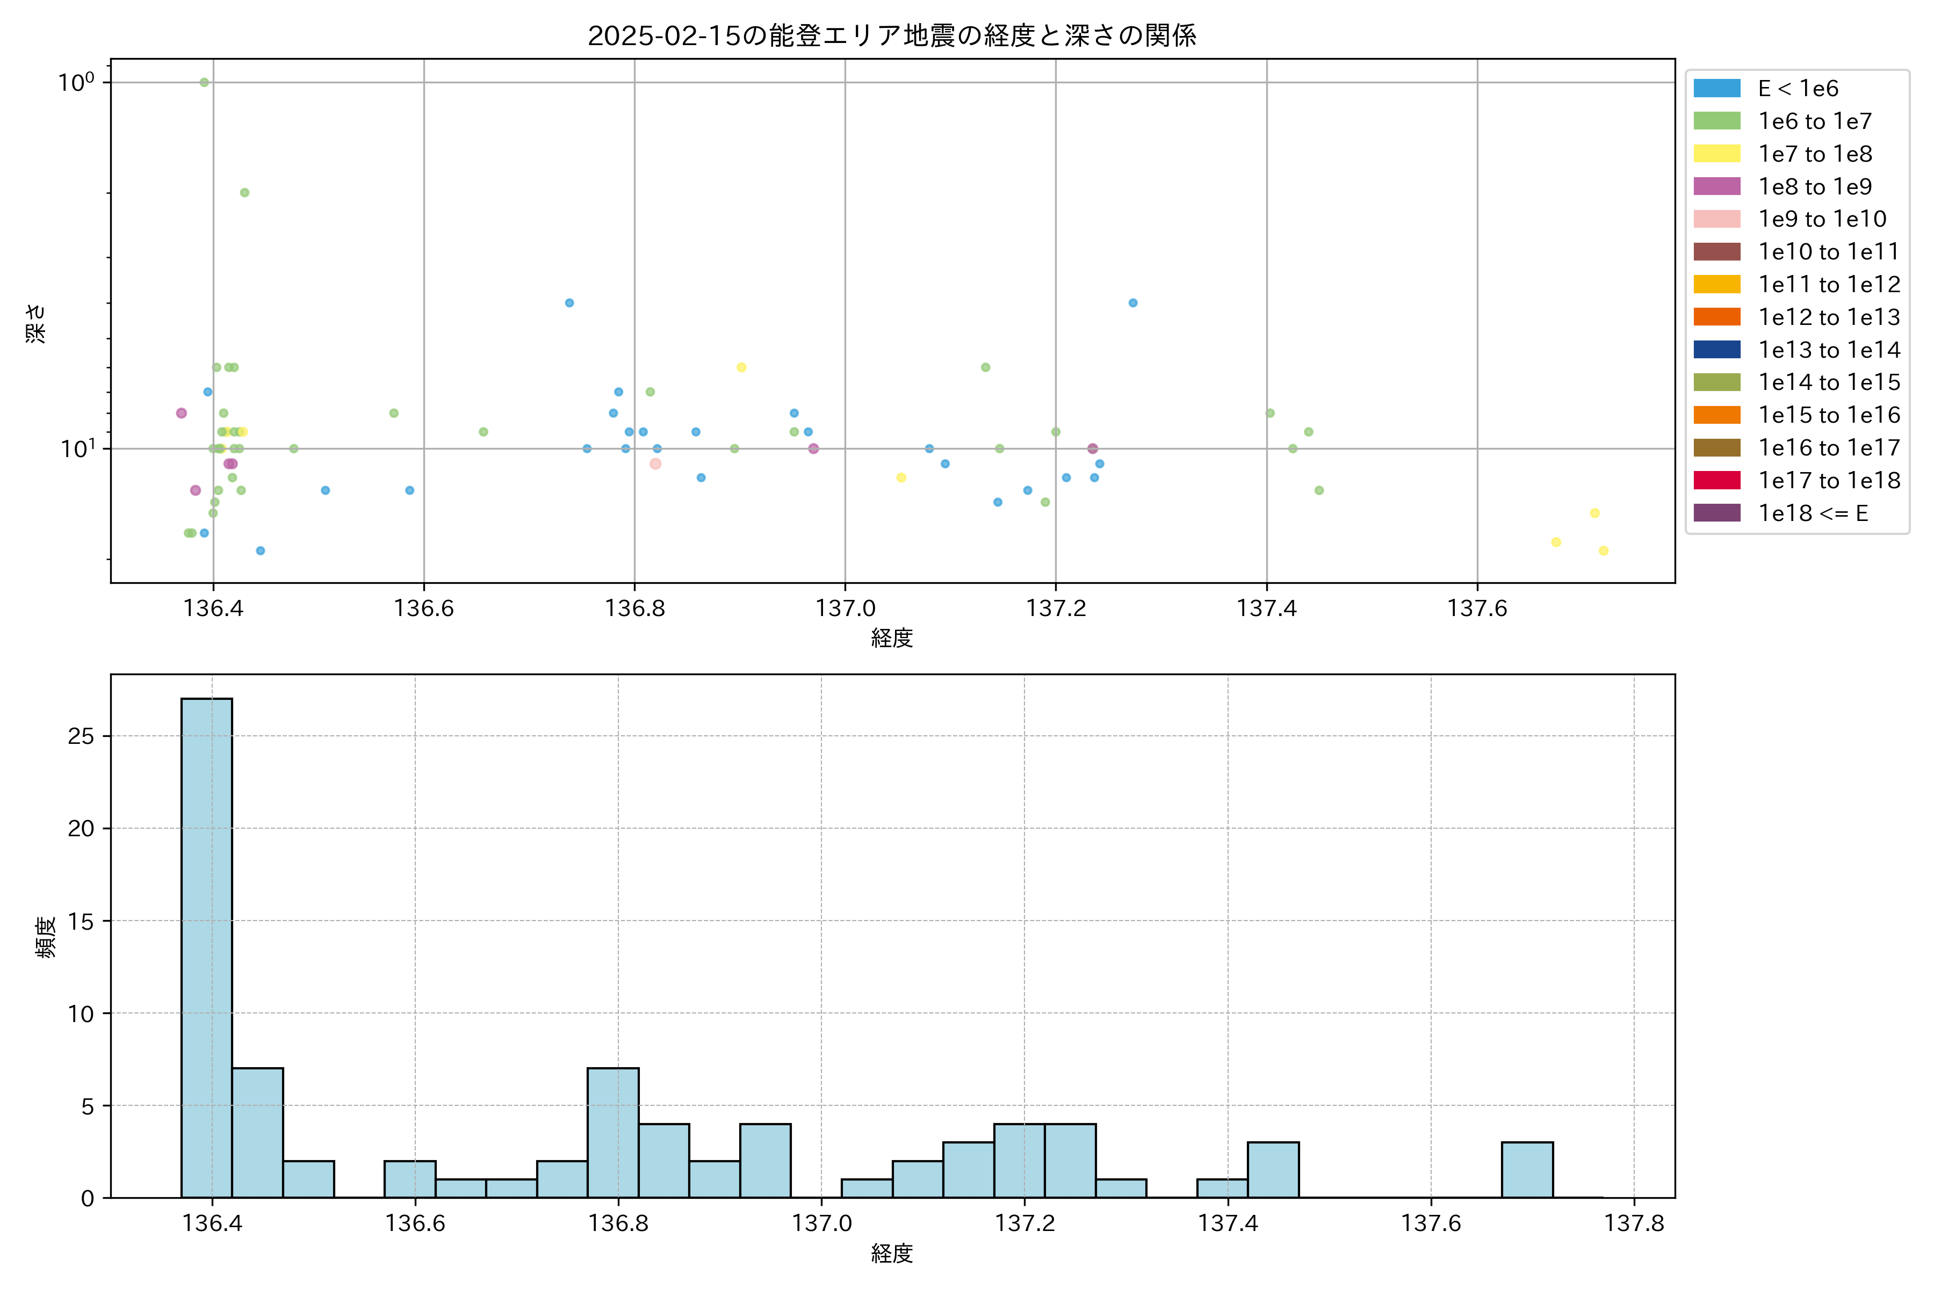
Task: Click the chart title text at top
Action: 891,35
